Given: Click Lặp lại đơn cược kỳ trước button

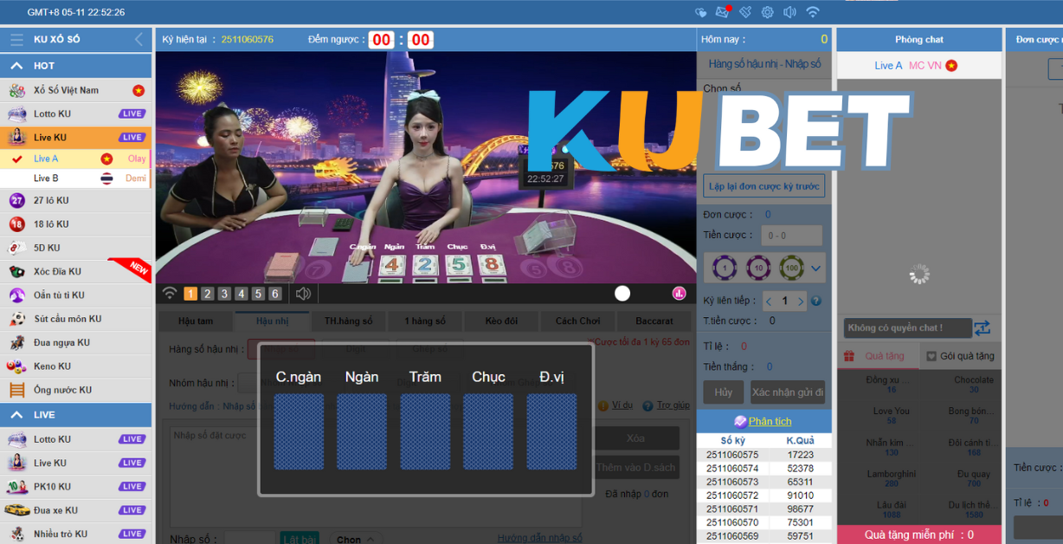Looking at the screenshot, I should (764, 186).
